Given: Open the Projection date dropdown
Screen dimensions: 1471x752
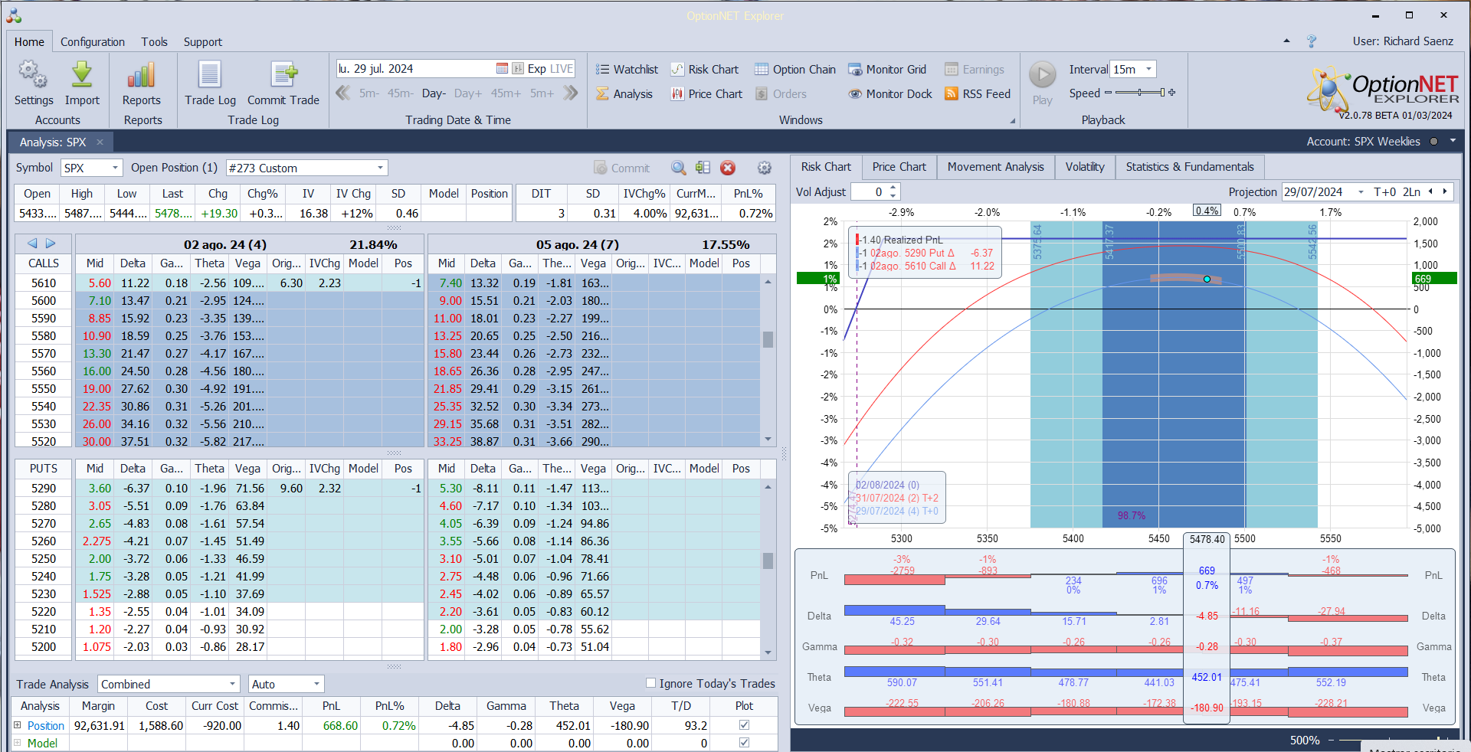Looking at the screenshot, I should pos(1361,191).
